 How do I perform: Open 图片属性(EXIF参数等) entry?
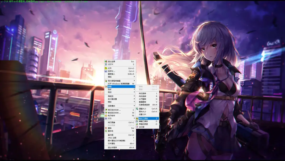pyautogui.click(x=120, y=141)
